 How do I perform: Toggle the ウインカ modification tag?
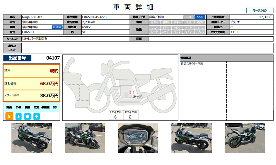177,28
